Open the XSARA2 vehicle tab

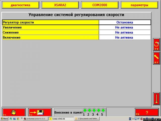click(x=60, y=5)
